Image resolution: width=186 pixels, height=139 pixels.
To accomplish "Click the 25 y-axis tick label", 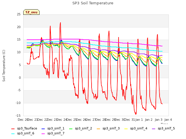I will [19, 14].
